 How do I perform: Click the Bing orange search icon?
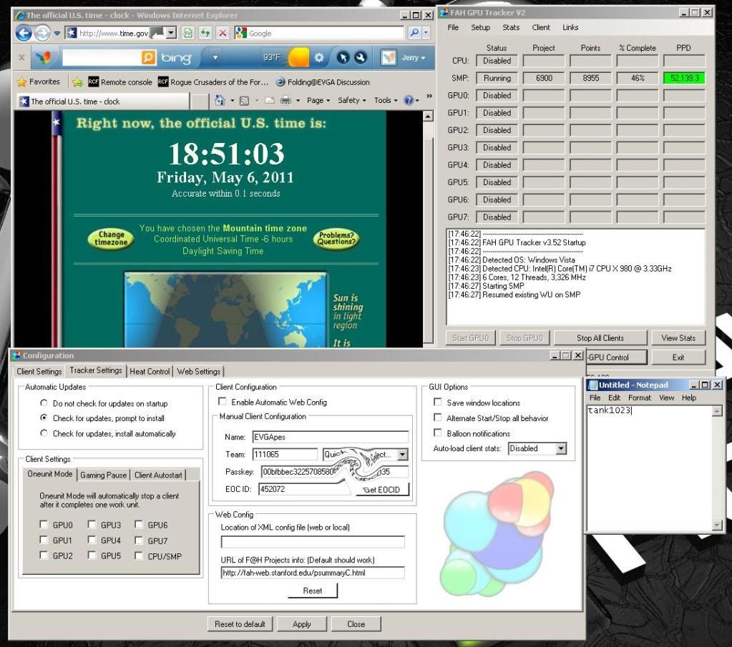click(x=149, y=57)
